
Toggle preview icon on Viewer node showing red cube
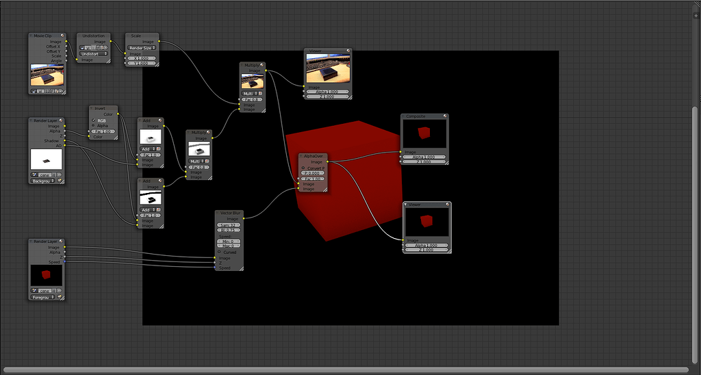pos(447,204)
